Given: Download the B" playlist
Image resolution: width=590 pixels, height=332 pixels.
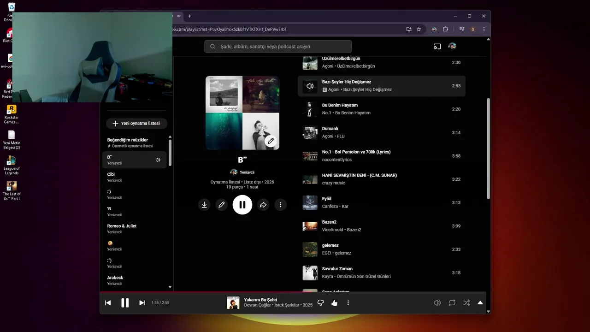Looking at the screenshot, I should pyautogui.click(x=204, y=205).
